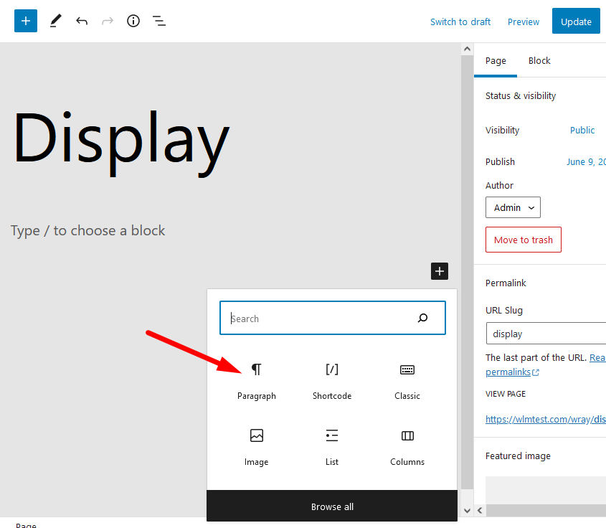Image resolution: width=606 pixels, height=528 pixels.
Task: Browse all blocks
Action: point(332,506)
